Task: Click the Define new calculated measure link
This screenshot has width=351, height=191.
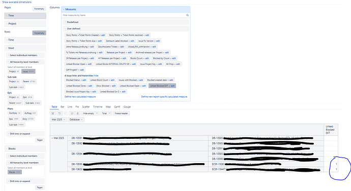Action: click(80, 97)
